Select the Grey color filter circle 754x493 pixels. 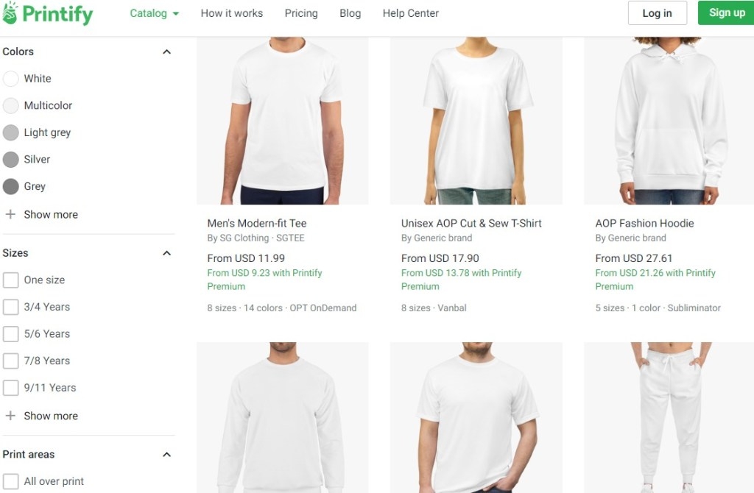click(x=10, y=187)
